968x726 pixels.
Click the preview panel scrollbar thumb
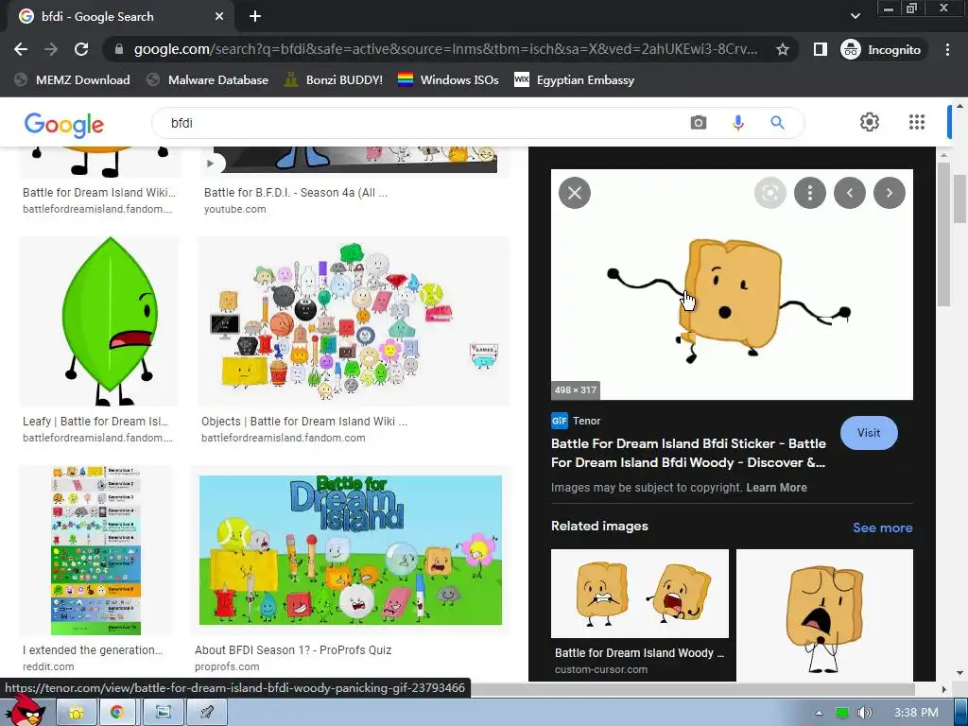(943, 233)
